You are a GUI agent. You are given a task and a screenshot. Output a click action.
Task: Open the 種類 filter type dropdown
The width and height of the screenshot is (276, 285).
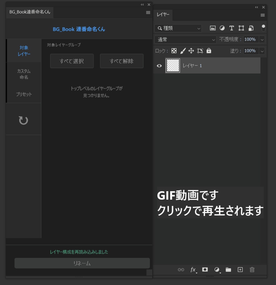pyautogui.click(x=178, y=28)
